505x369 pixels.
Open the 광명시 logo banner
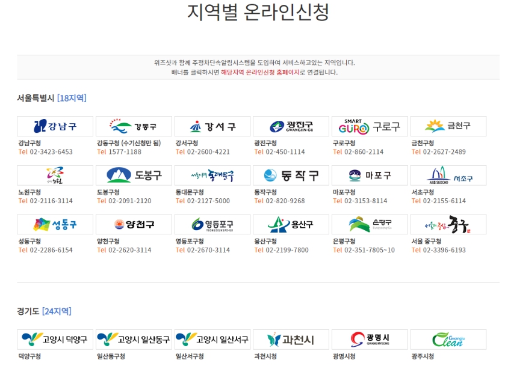coord(370,340)
